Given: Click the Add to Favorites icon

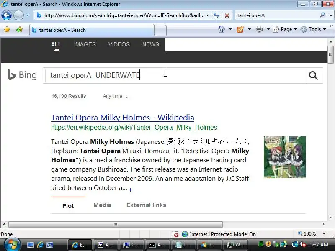Looking at the screenshot, I should (x=19, y=29).
